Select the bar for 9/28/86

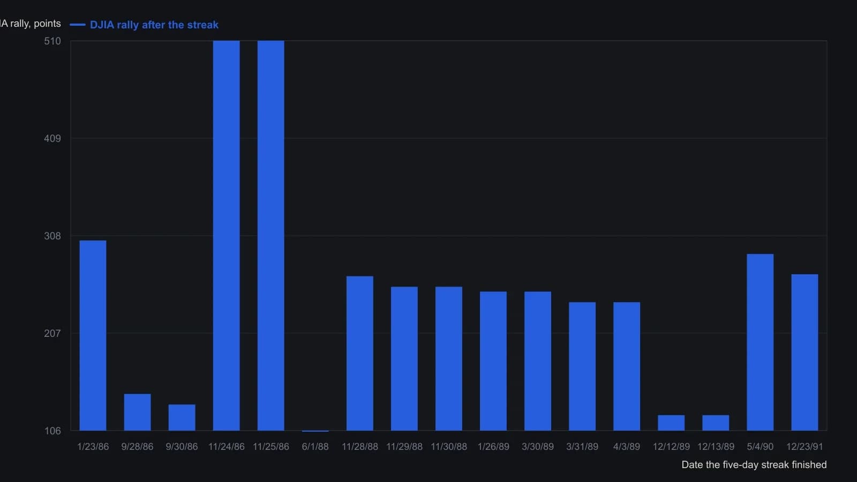[x=137, y=412]
